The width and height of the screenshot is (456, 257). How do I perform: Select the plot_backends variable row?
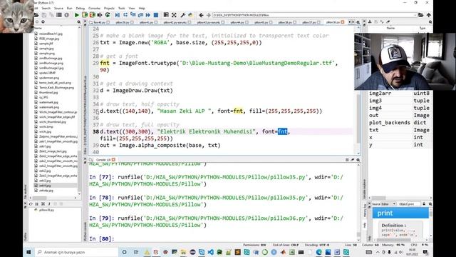[400, 123]
